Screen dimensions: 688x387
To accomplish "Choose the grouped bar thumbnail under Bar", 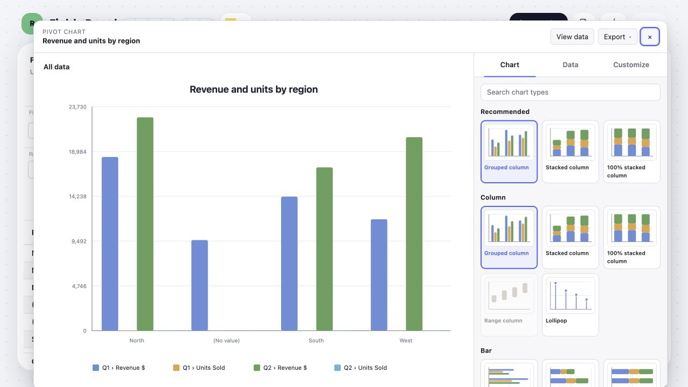I will pos(509,374).
